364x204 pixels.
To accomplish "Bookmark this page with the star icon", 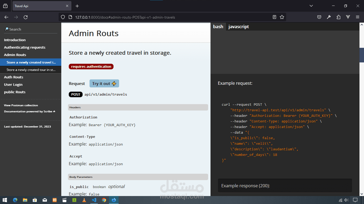I will click(x=282, y=17).
